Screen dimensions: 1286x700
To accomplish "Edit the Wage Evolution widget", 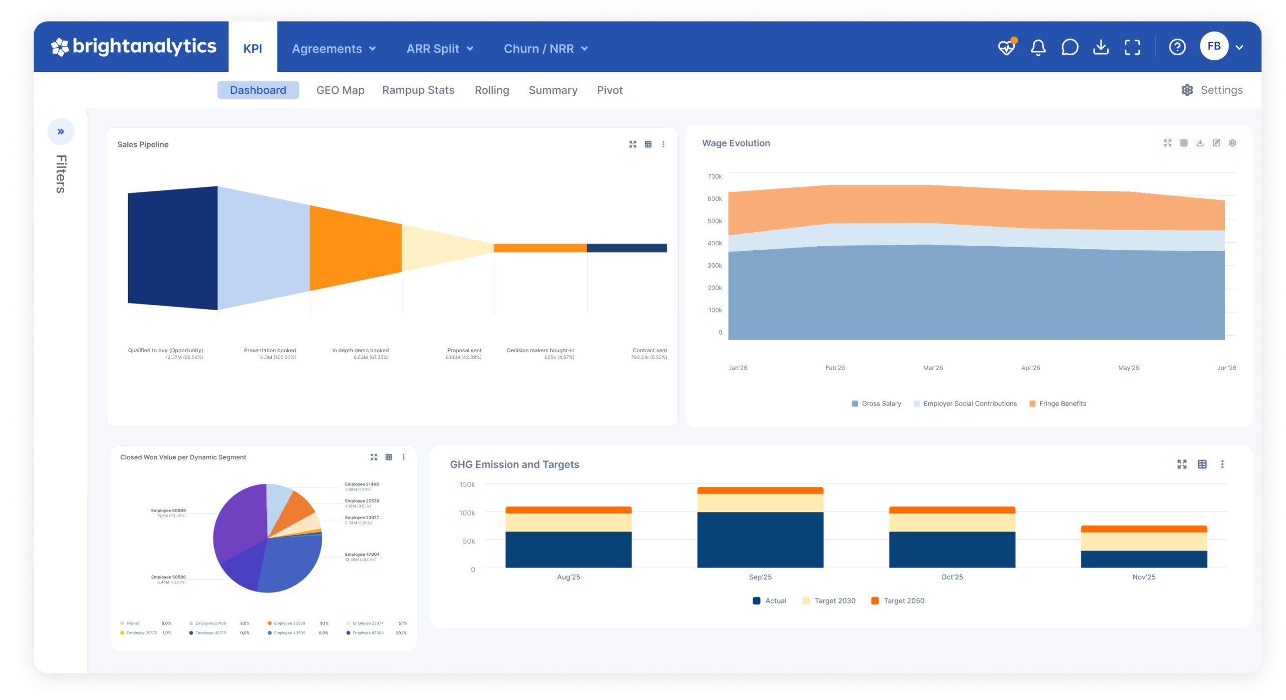I will tap(1216, 143).
